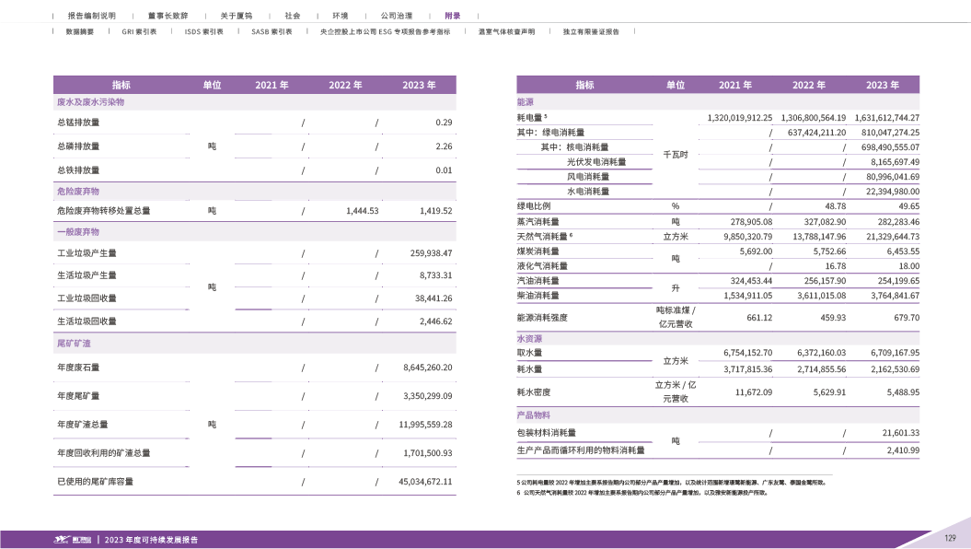Click the 1,320,019,912.25 cell in the right table

coord(739,118)
